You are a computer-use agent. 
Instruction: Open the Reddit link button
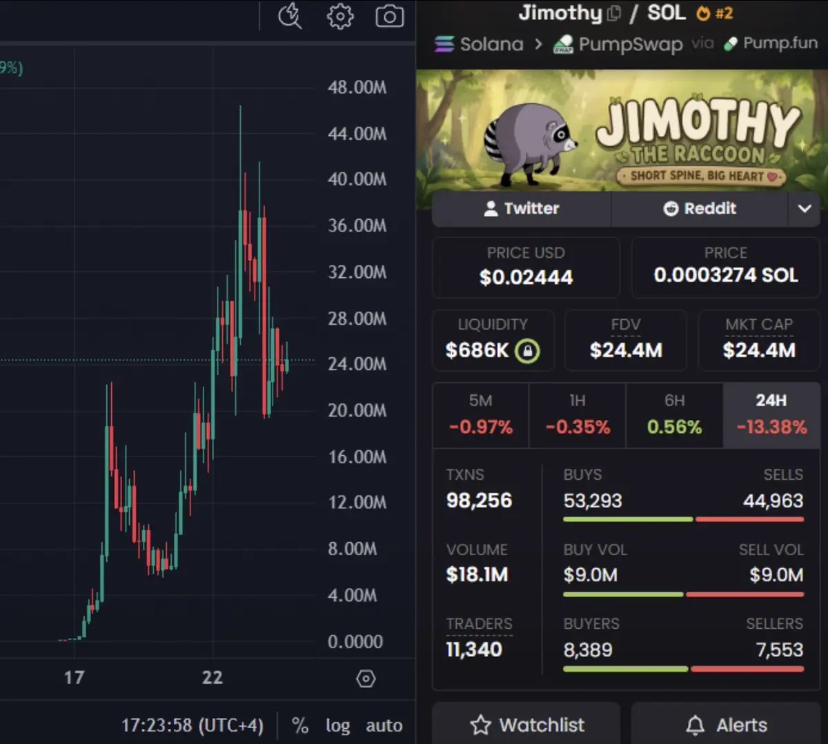(700, 208)
